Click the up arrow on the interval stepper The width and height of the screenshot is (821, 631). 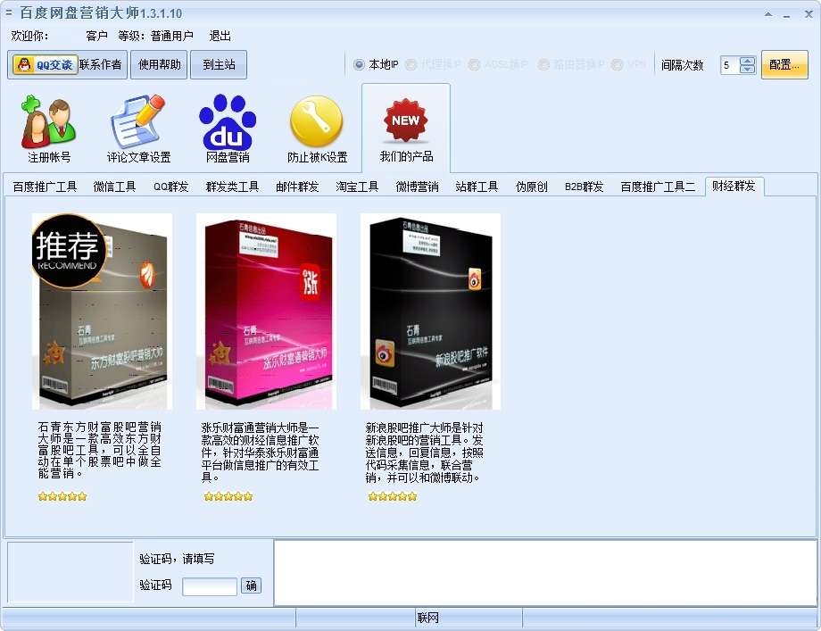(x=746, y=60)
